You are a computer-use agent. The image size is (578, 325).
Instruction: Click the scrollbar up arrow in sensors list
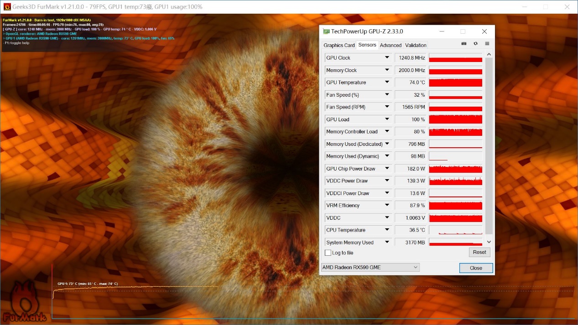tap(489, 55)
